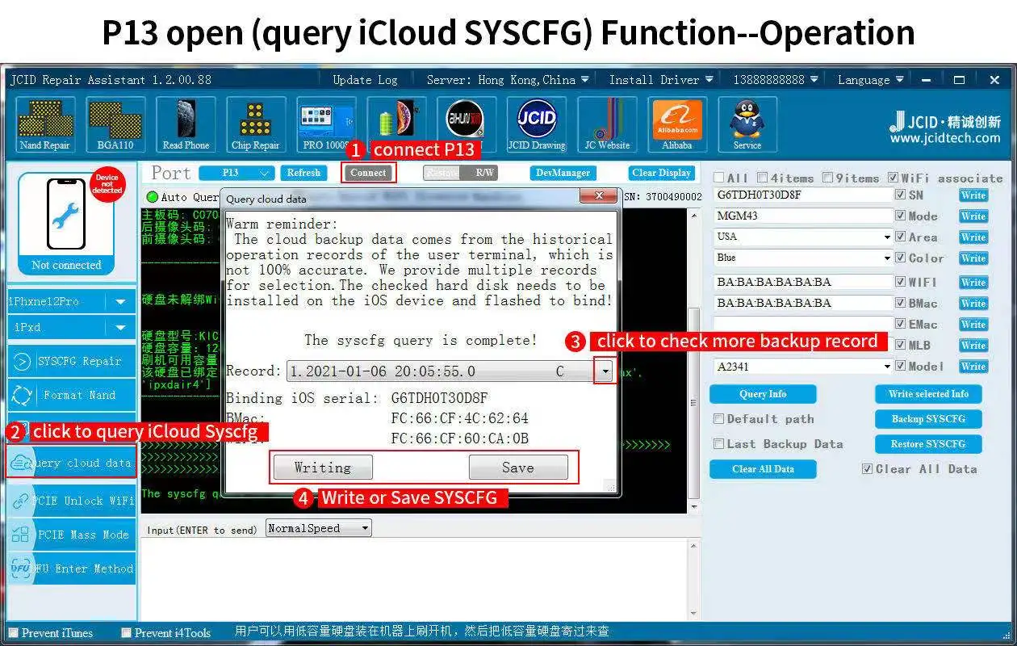The height and width of the screenshot is (646, 1017).
Task: Click the Writing button in dialog
Action: (x=323, y=468)
